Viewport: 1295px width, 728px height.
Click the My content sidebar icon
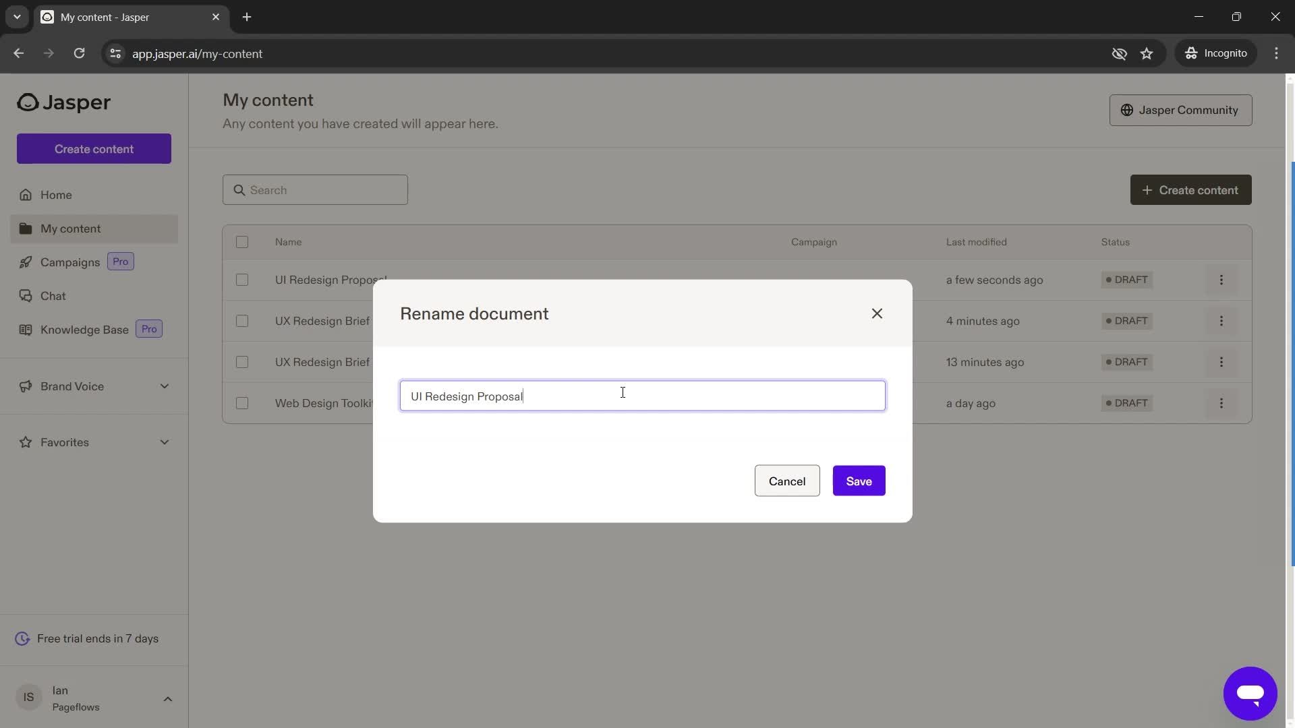(x=24, y=229)
